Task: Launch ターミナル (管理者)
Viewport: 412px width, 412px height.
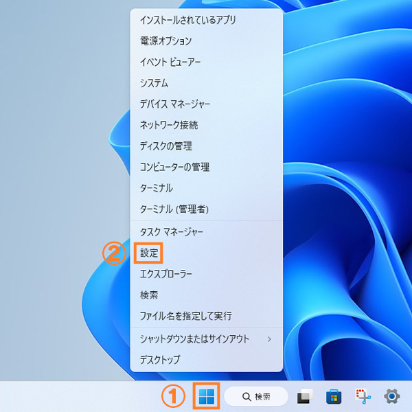Action: point(207,209)
